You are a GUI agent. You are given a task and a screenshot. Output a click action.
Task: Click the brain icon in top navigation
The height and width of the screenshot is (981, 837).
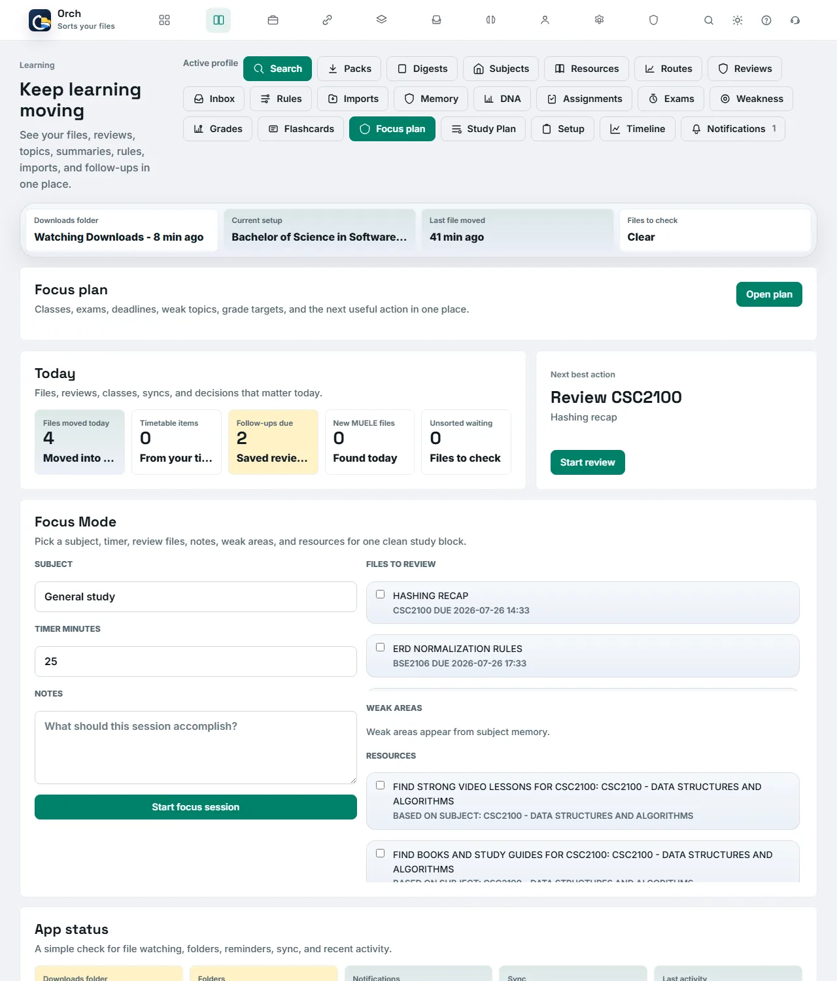(490, 20)
